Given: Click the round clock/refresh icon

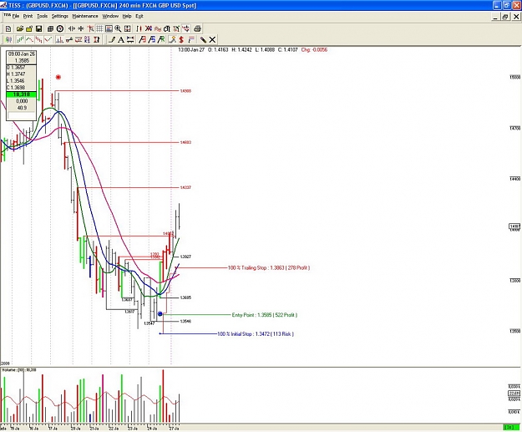Looking at the screenshot, I should pyautogui.click(x=60, y=28).
